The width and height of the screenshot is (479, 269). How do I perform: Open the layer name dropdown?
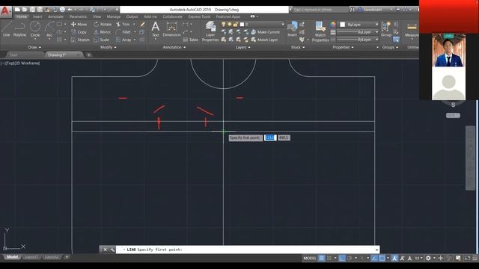283,24
